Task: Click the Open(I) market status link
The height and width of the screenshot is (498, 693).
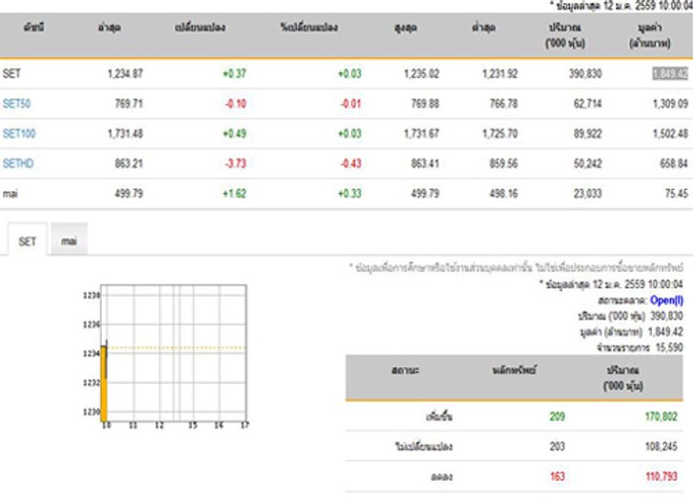Action: click(x=666, y=300)
